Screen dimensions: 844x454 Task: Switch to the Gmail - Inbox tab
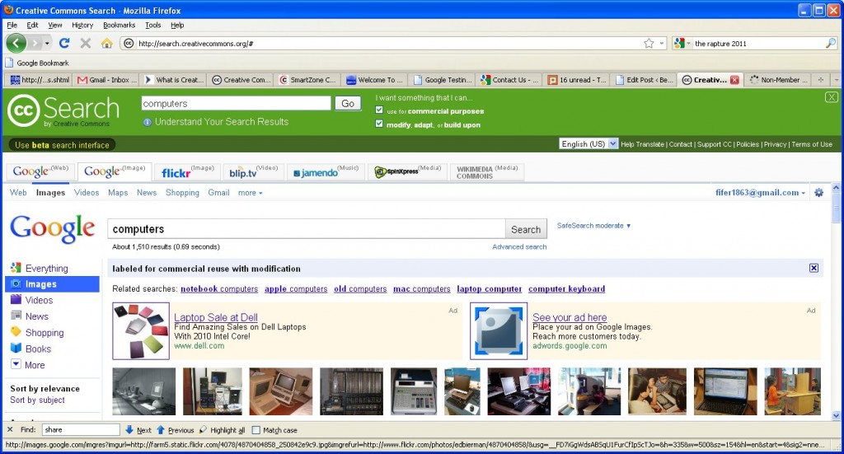click(106, 80)
